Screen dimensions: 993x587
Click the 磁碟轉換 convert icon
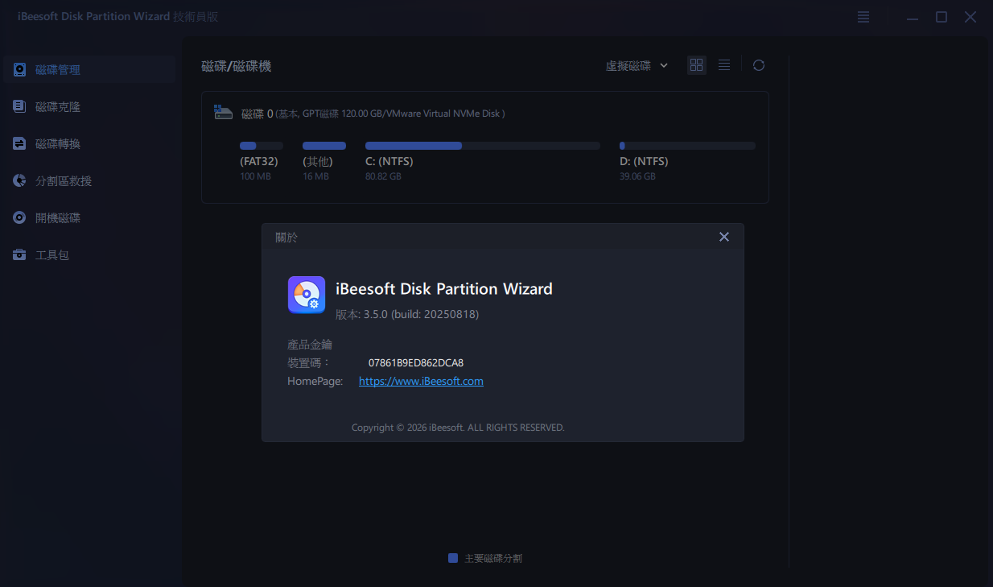click(x=19, y=144)
